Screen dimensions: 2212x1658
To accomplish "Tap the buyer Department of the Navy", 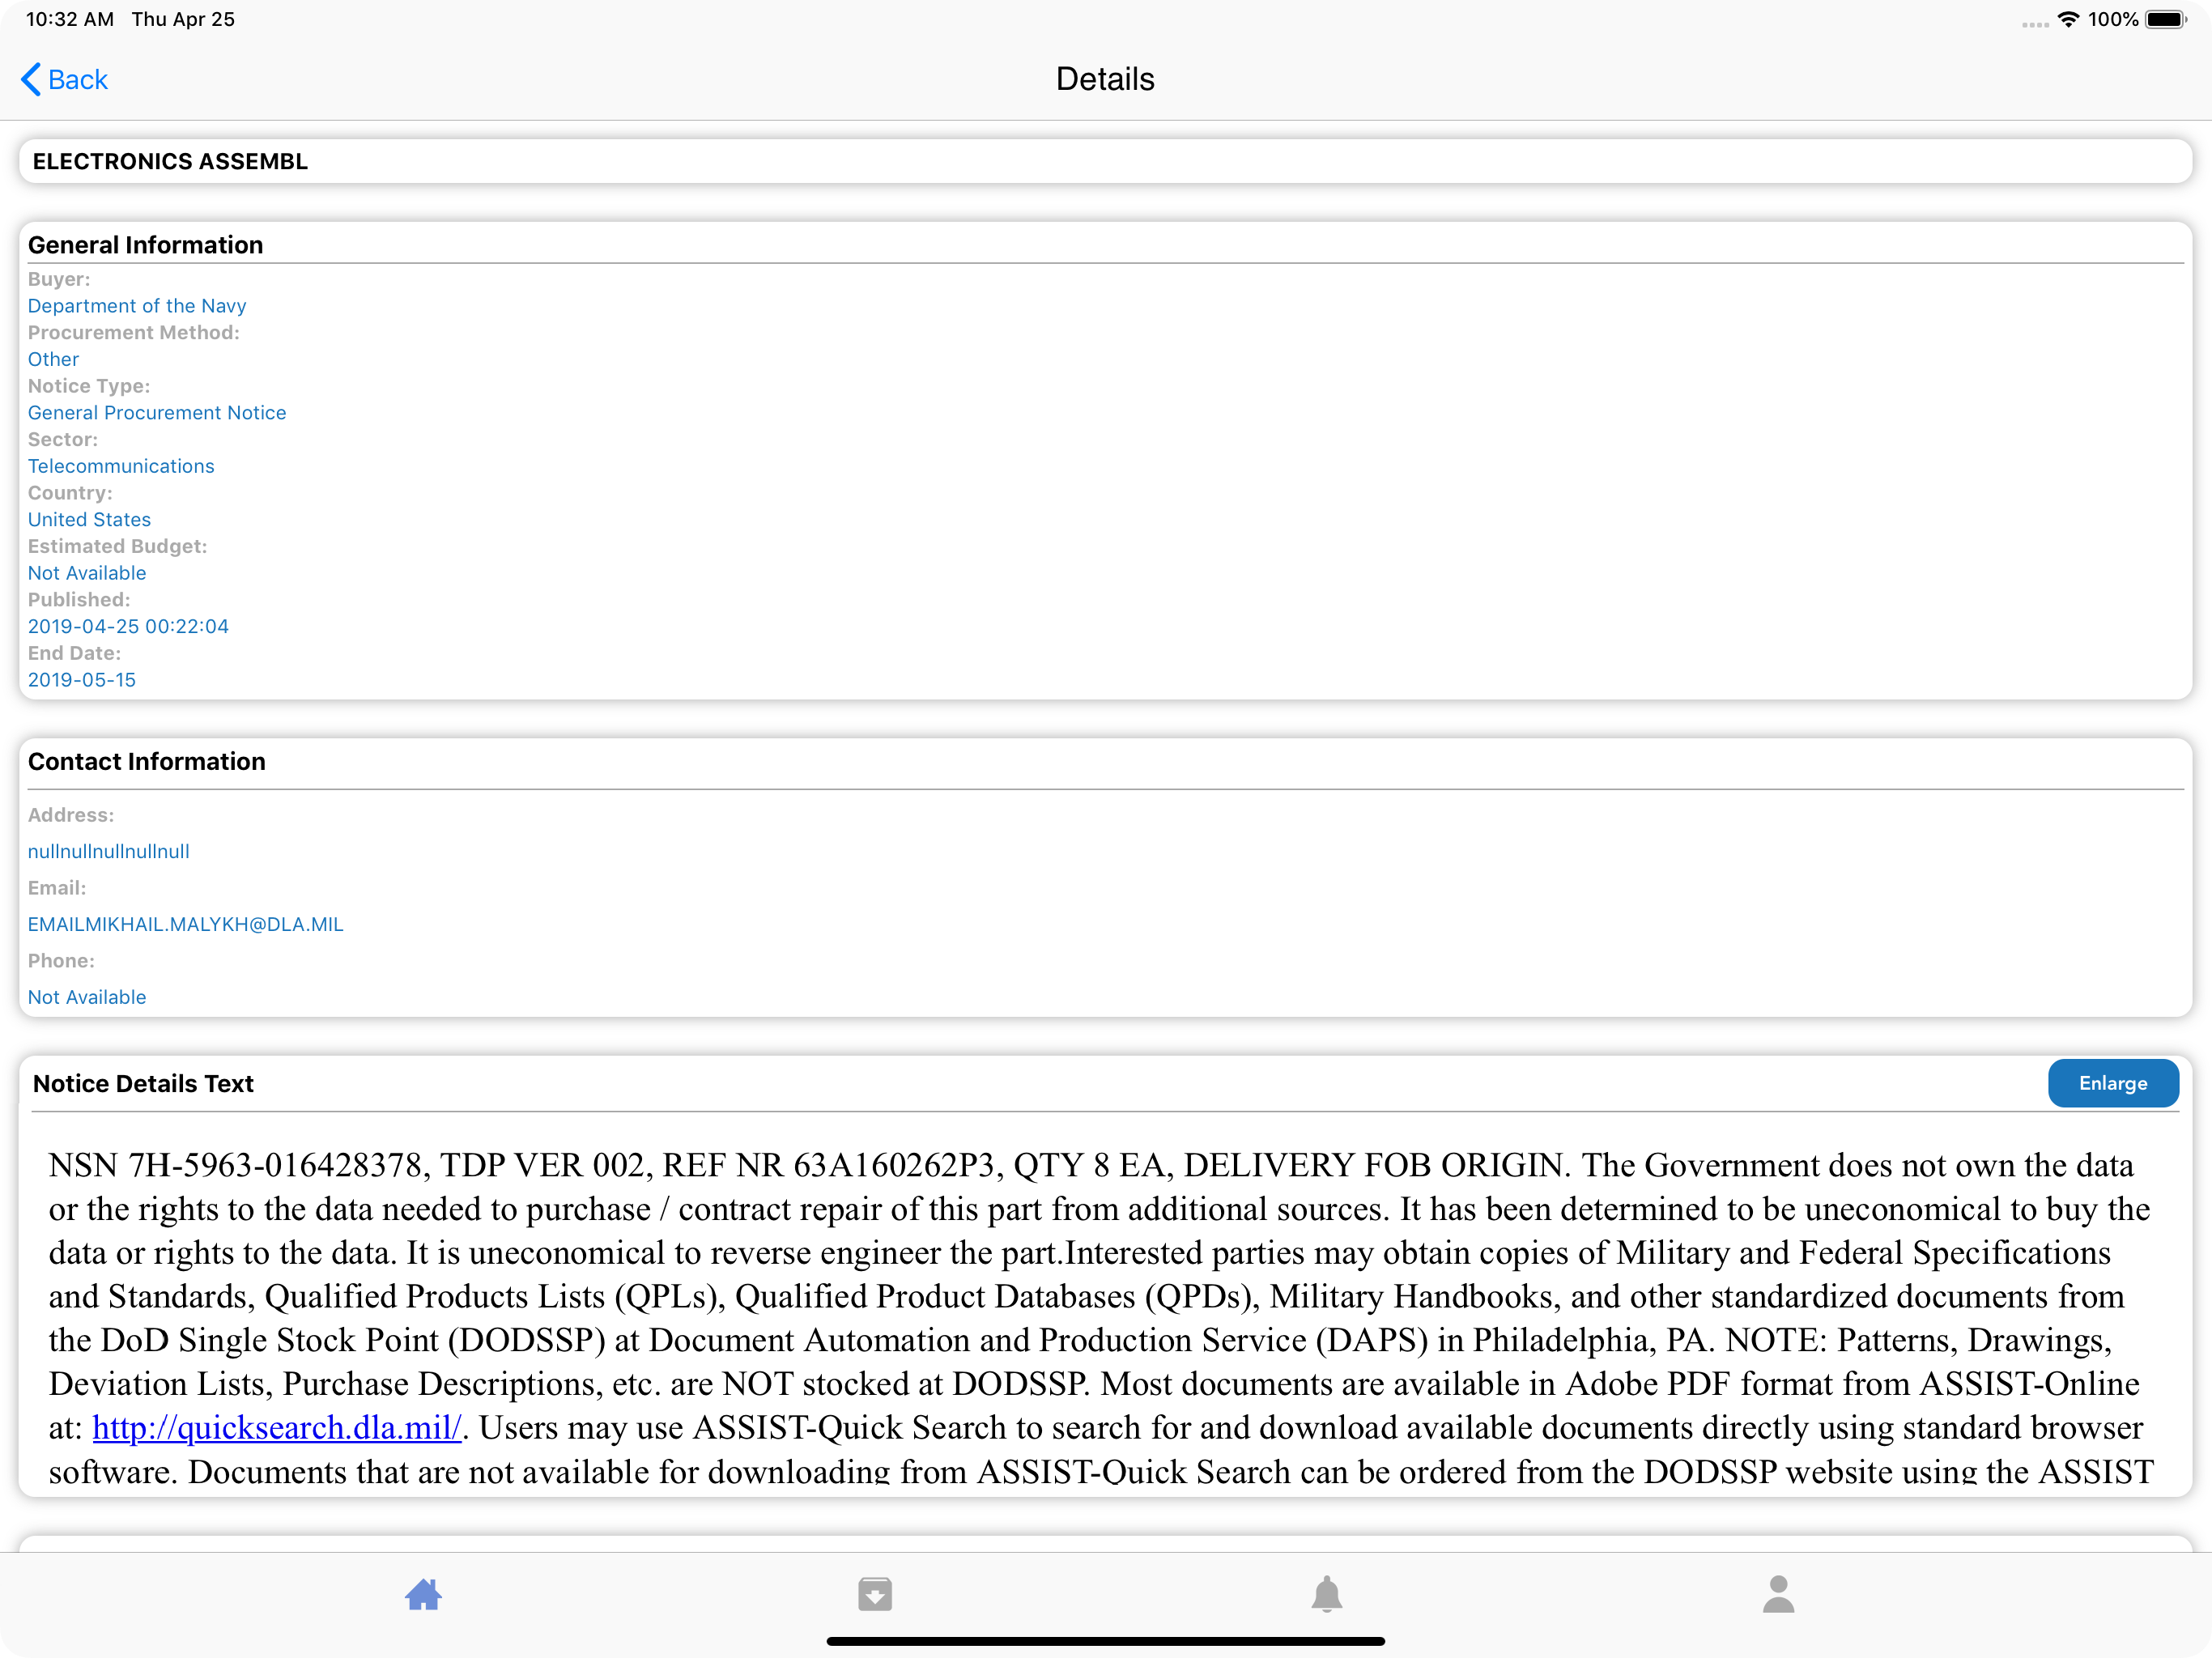I will [x=137, y=306].
